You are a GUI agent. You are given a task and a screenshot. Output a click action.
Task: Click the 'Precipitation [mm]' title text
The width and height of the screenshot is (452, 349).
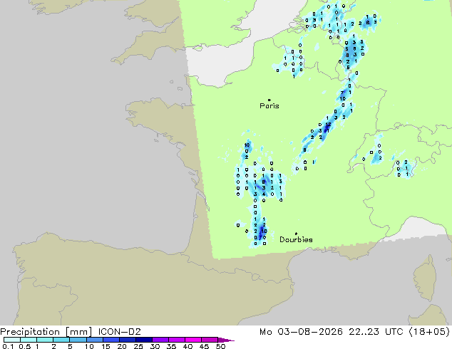pos(46,332)
